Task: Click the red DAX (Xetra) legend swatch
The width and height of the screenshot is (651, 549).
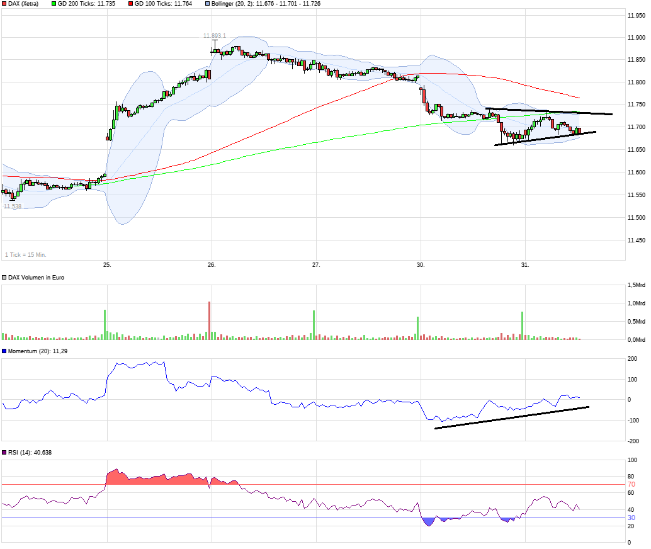Action: 4,4
